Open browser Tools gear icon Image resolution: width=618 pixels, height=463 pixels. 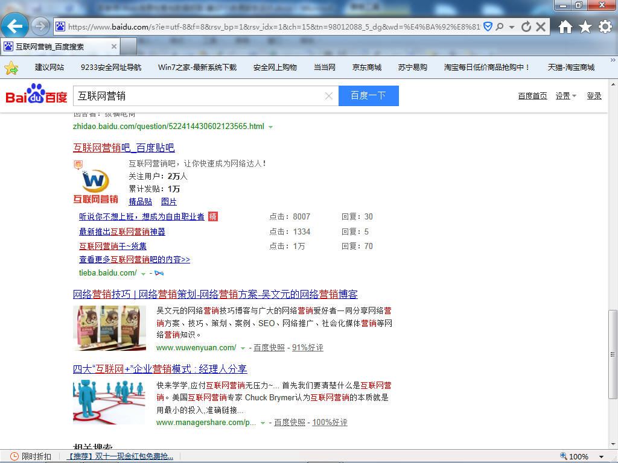pyautogui.click(x=605, y=27)
